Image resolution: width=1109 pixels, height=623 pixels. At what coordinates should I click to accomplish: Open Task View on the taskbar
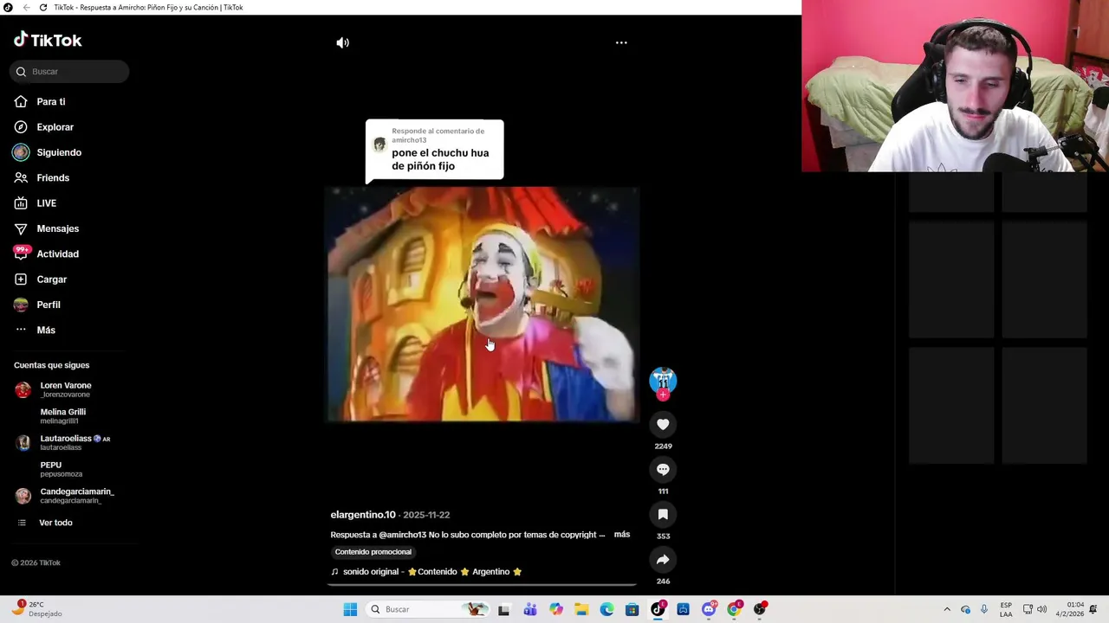pos(503,609)
